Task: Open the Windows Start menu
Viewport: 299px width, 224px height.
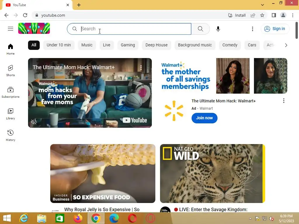Action: point(7,218)
